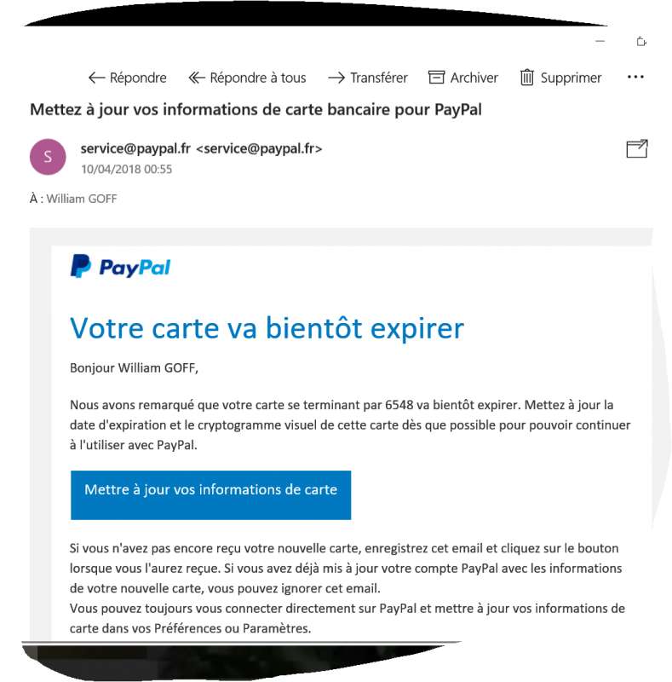Select the Archiver label
This screenshot has width=672, height=682.
point(474,78)
